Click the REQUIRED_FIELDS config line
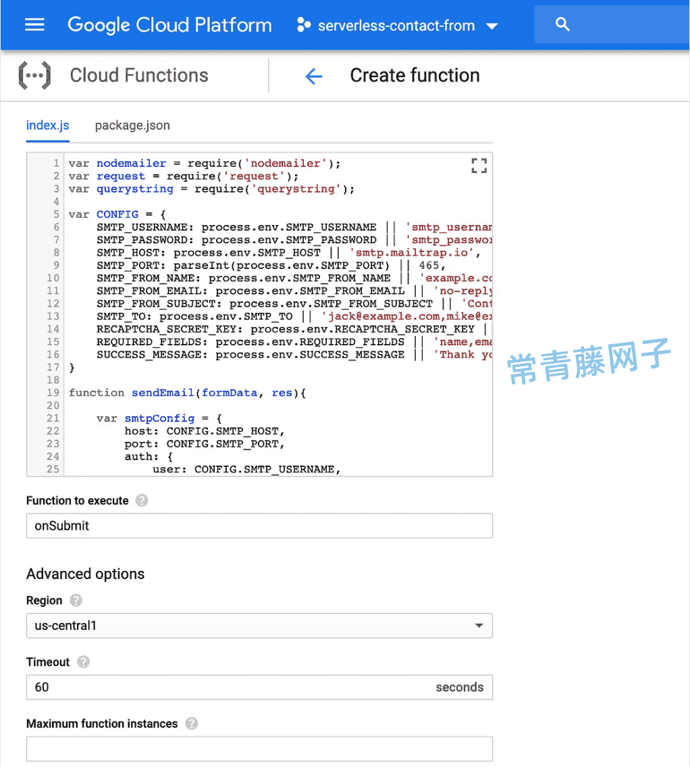The width and height of the screenshot is (690, 767). 294,341
